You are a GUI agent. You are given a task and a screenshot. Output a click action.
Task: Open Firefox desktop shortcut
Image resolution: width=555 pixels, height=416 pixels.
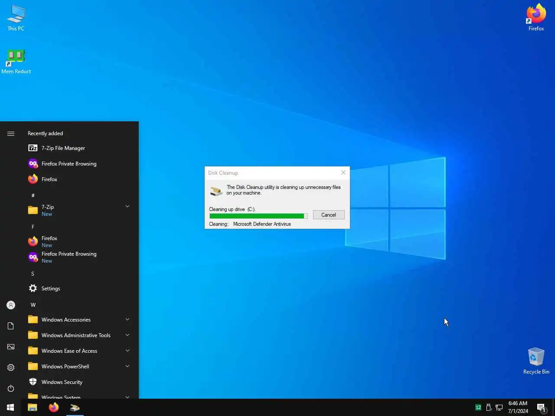pyautogui.click(x=536, y=18)
